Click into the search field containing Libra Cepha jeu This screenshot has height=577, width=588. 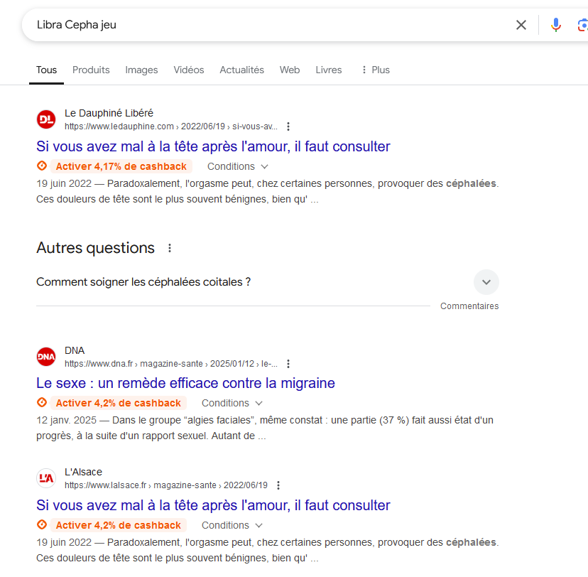(x=268, y=25)
